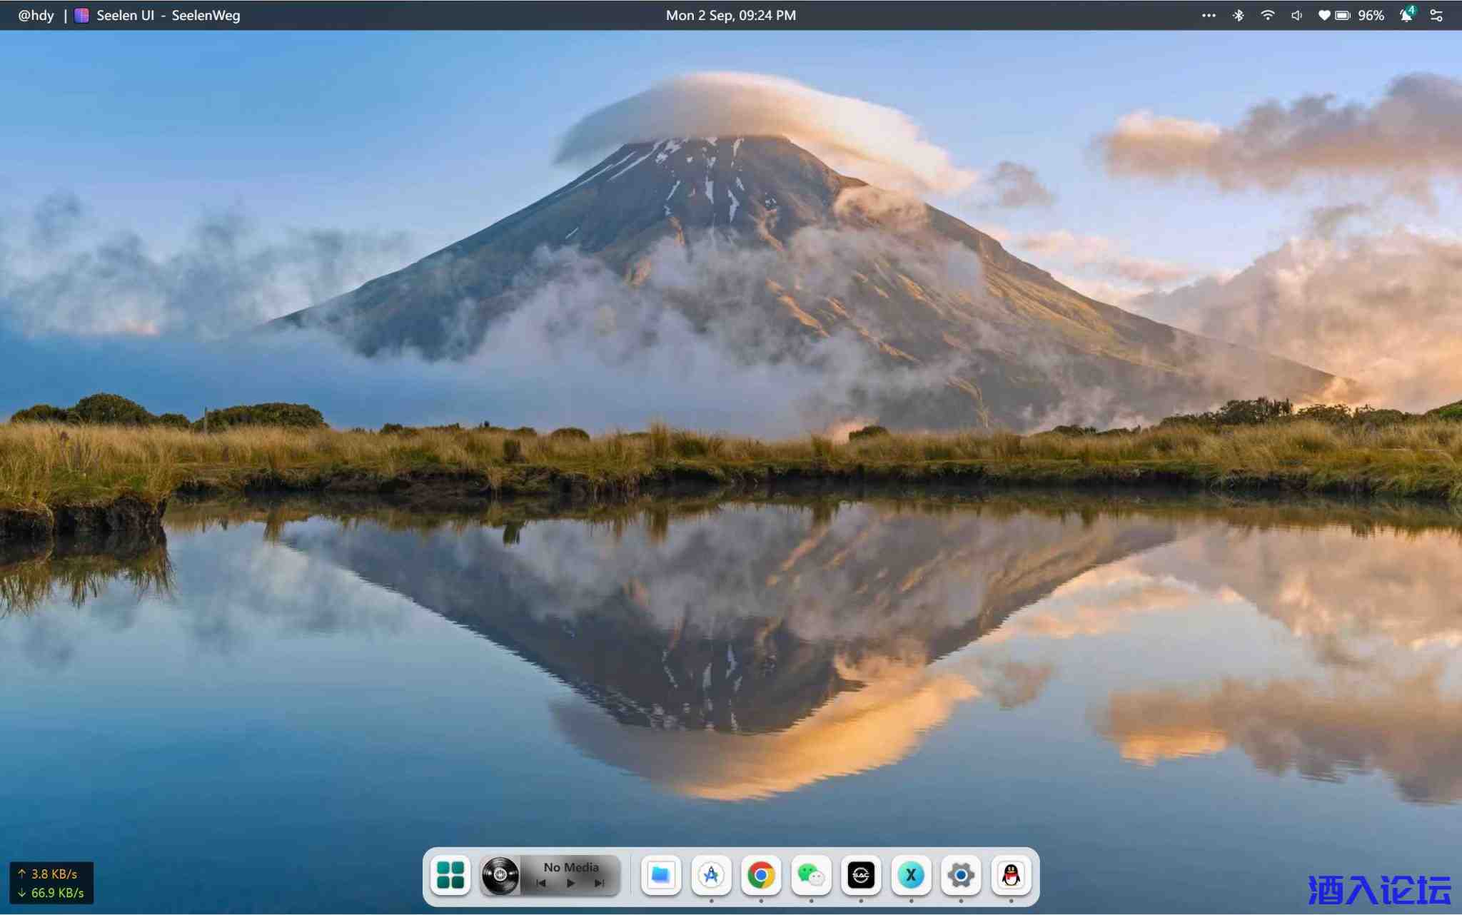Open the blue A-compass app icon in dock
Screen dimensions: 1462x915
click(x=711, y=875)
